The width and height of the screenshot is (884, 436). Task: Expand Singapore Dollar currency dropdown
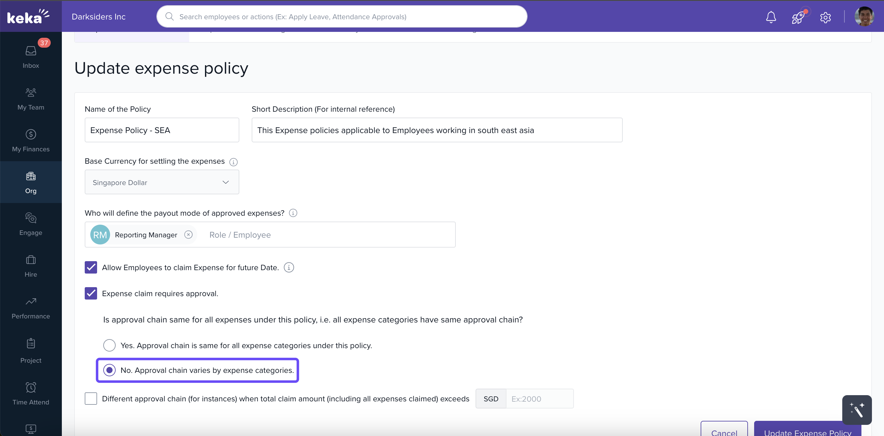click(162, 182)
